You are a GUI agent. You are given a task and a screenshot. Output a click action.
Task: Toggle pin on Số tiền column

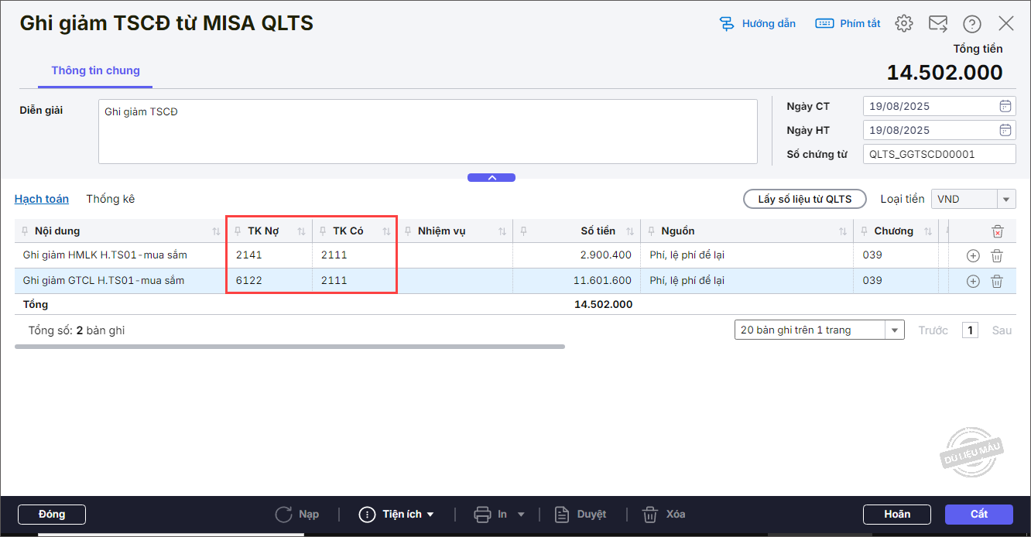tap(525, 231)
